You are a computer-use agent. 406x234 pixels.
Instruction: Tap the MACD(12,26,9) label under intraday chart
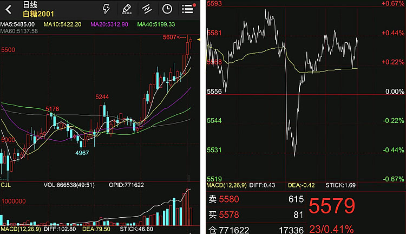click(x=227, y=185)
